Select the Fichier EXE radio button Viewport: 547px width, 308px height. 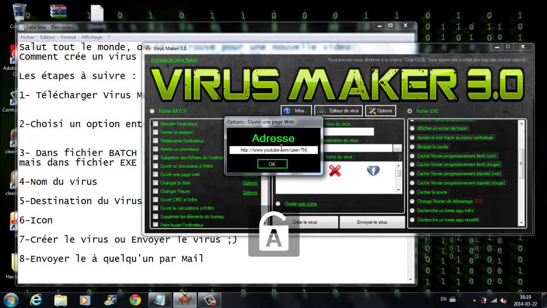point(410,111)
